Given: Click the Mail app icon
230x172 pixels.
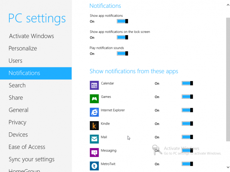Looking at the screenshot, I should 94,139.
